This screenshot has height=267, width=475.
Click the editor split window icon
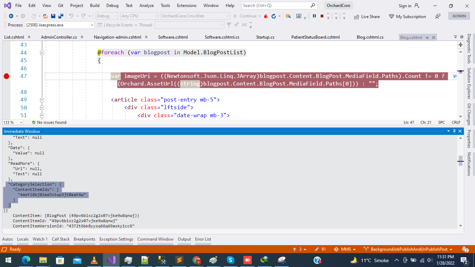tap(460, 44)
